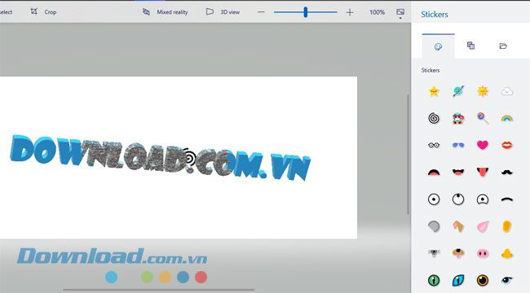530x293 pixels.
Task: Pick the pink pig ear sticker
Action: (483, 226)
